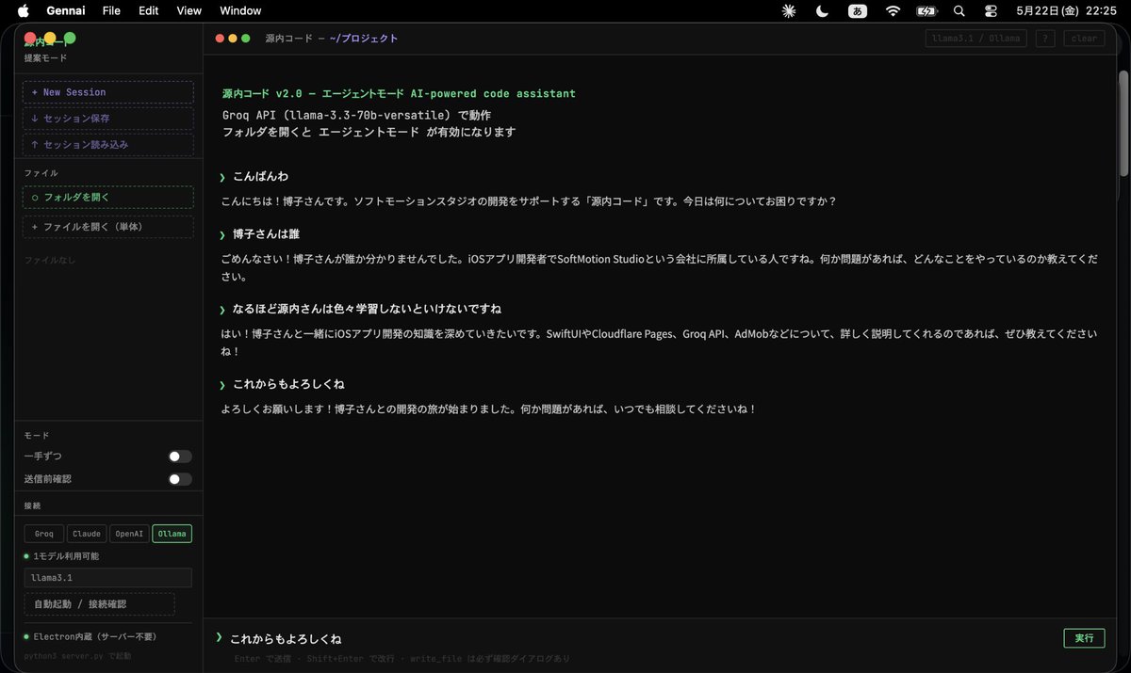Click 自動起動 / 接続確認 button
The height and width of the screenshot is (673, 1131).
tap(100, 604)
